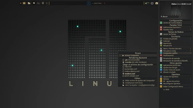Image resolution: width=193 pixels, height=108 pixels.
Task: Expand Fondos de pantalla submenu arrow
Action: 190,39
